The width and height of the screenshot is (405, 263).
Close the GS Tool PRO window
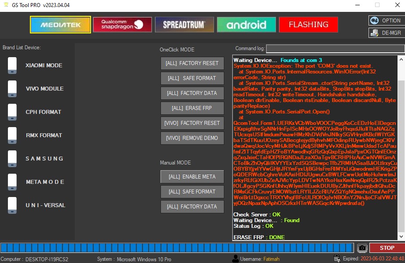[398, 5]
